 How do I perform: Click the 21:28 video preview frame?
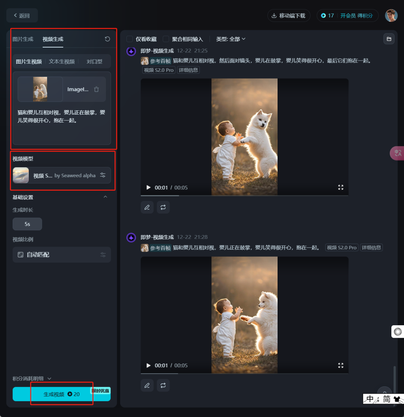(245, 315)
